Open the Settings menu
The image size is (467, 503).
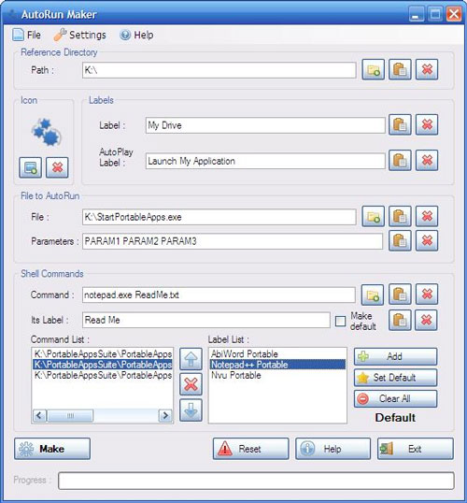click(x=79, y=35)
